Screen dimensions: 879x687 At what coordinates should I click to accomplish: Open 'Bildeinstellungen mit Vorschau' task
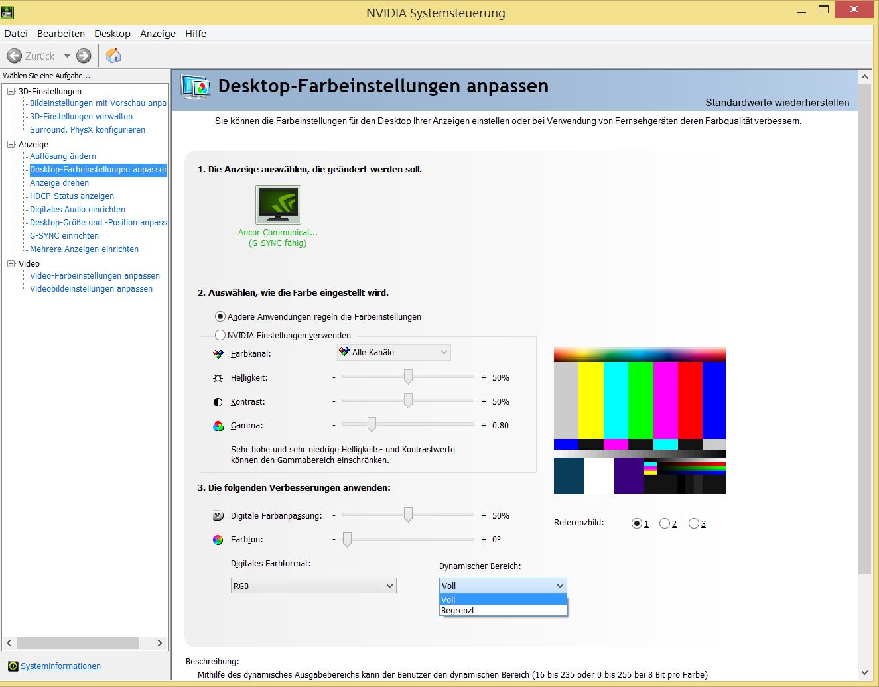coord(98,103)
